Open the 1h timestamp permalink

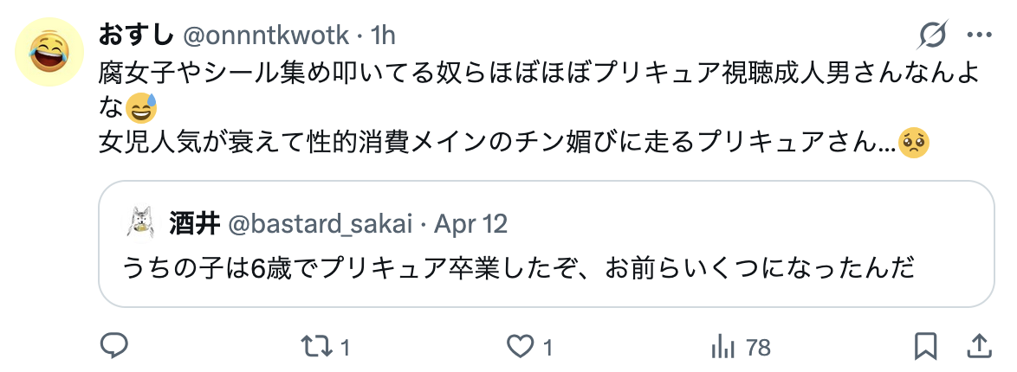[382, 35]
